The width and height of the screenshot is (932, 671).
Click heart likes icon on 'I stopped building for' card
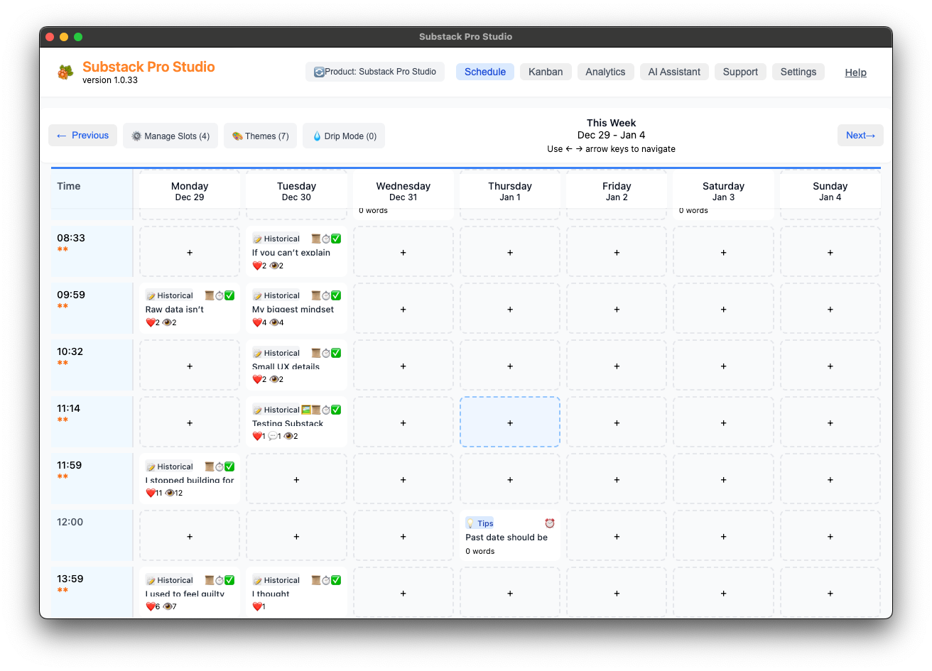pyautogui.click(x=151, y=493)
